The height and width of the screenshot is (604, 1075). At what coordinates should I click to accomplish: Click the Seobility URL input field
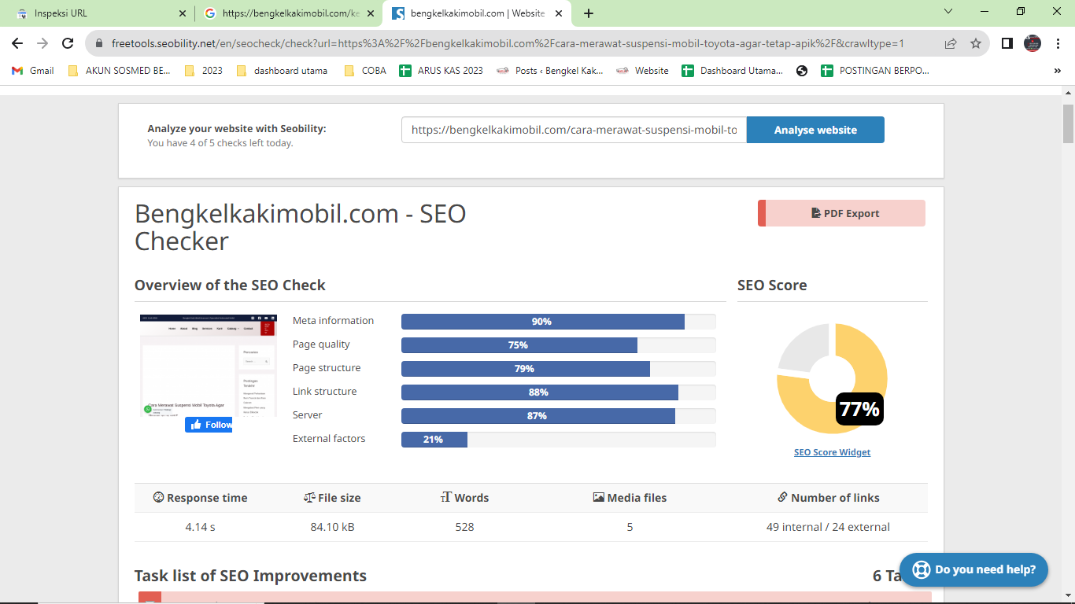(574, 130)
